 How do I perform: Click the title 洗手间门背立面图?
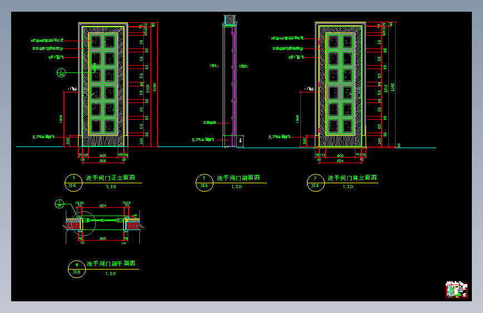click(352, 178)
